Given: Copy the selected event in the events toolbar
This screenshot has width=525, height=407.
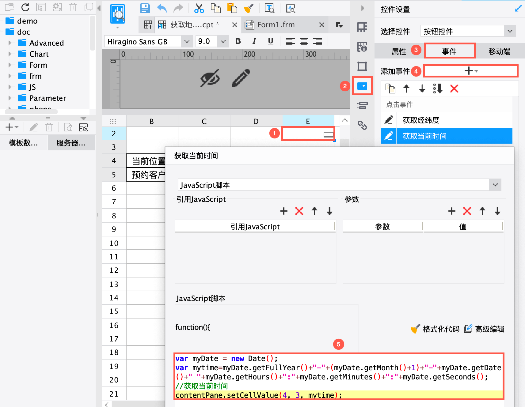Looking at the screenshot, I should (x=390, y=89).
